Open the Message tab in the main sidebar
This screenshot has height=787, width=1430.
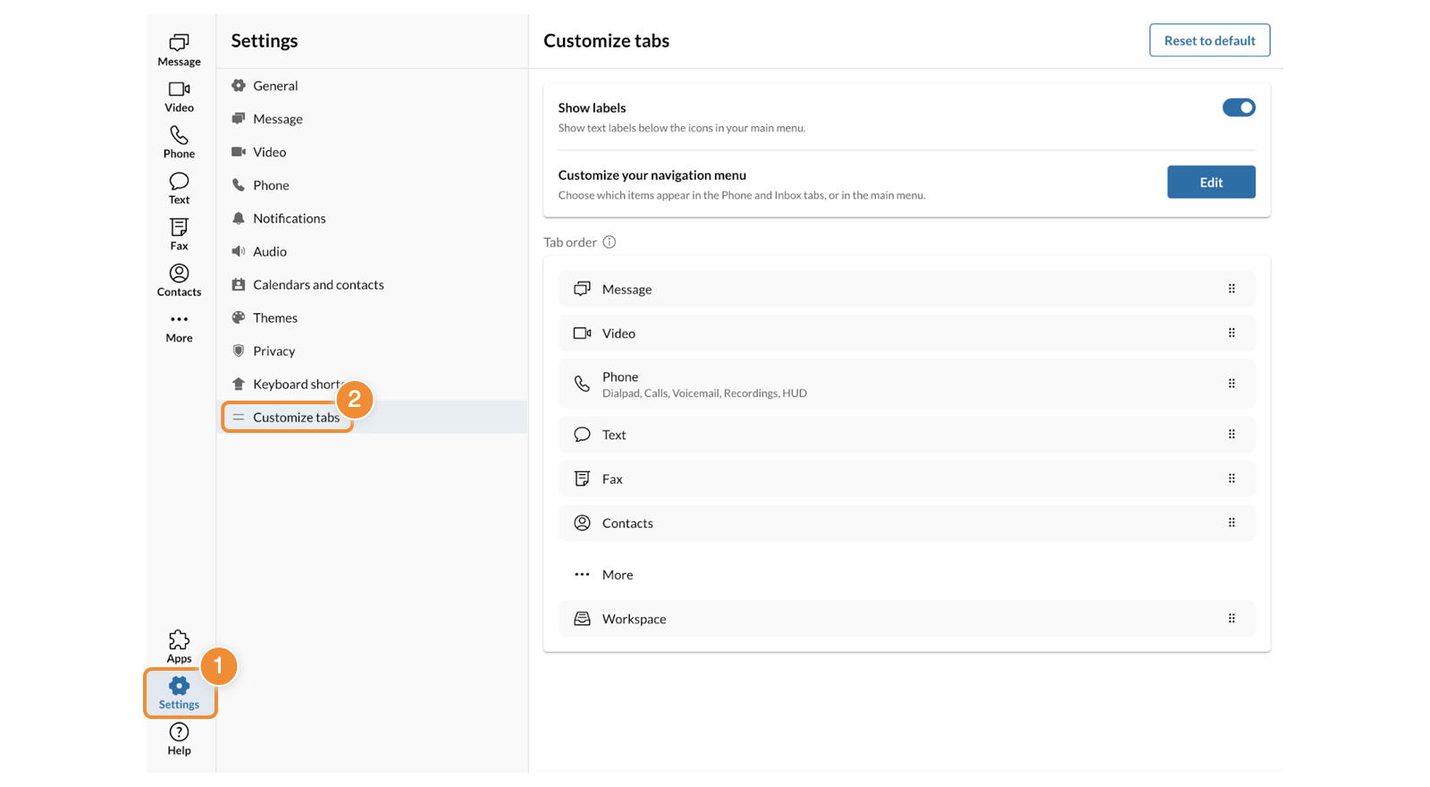coord(179,49)
